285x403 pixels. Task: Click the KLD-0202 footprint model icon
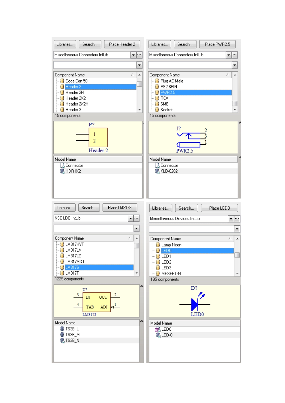pyautogui.click(x=157, y=171)
